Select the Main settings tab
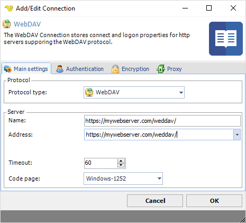Image resolution: width=246 pixels, height=223 pixels. coord(26,69)
